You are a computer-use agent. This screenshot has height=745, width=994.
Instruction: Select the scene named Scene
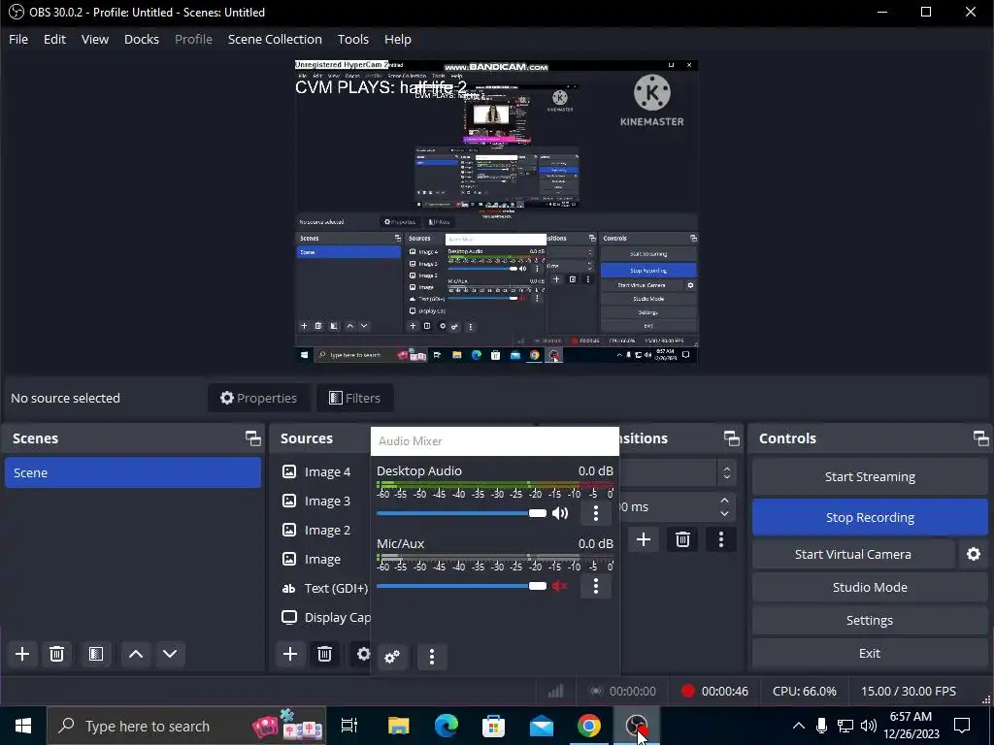(x=132, y=472)
